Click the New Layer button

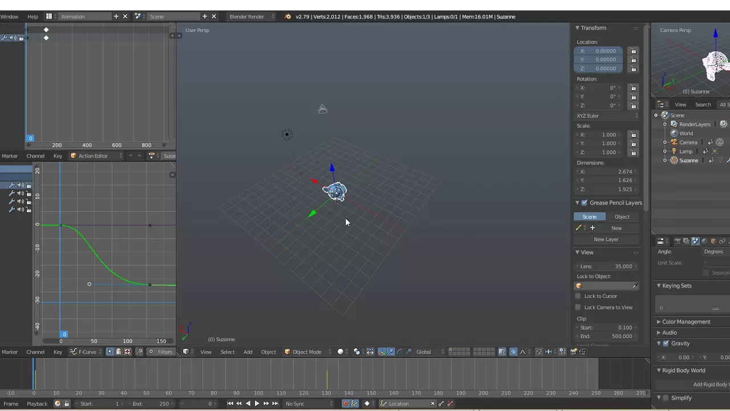point(606,240)
